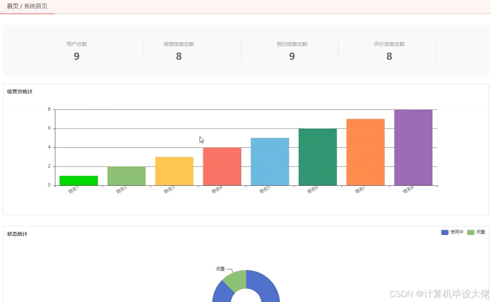The width and height of the screenshot is (491, 302).
Task: Click the yellow bar for 姓名3
Action: pos(174,171)
